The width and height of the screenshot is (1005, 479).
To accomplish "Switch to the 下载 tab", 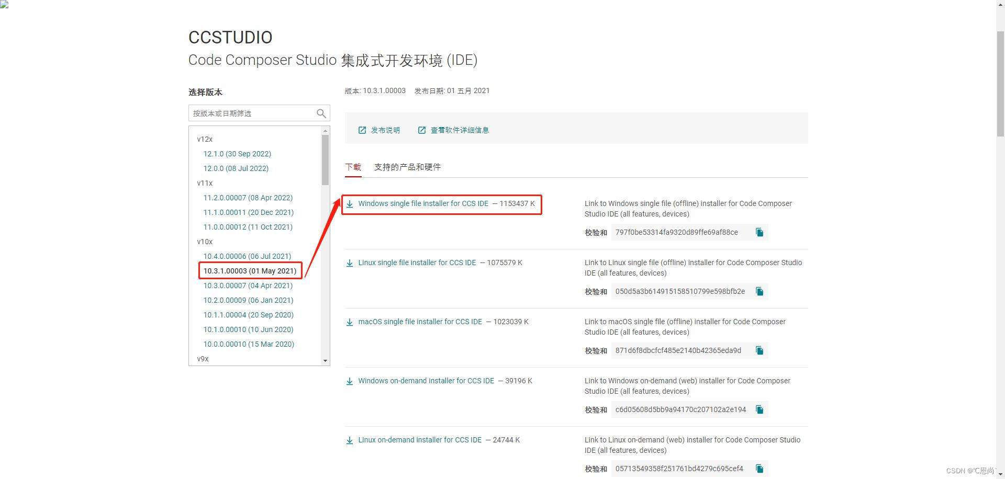I will (353, 167).
